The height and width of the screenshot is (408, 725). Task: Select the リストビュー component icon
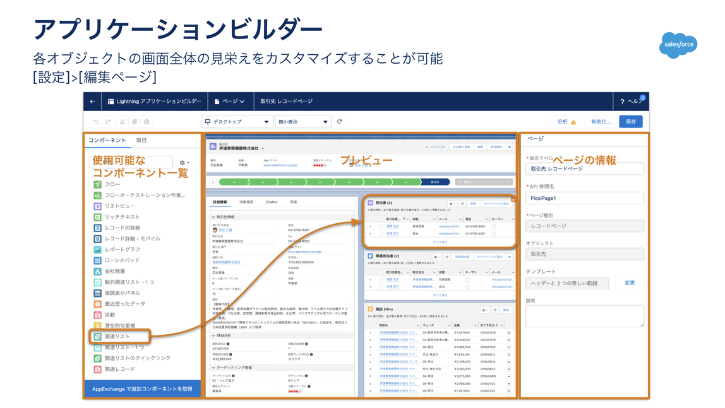(97, 206)
